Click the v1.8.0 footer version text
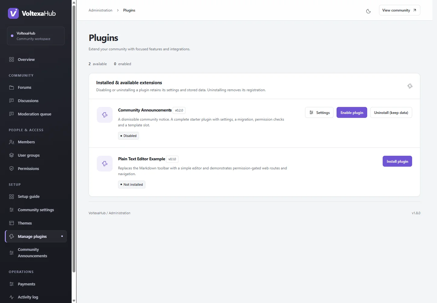Screen dimensions: 437x303 [x=416, y=213]
